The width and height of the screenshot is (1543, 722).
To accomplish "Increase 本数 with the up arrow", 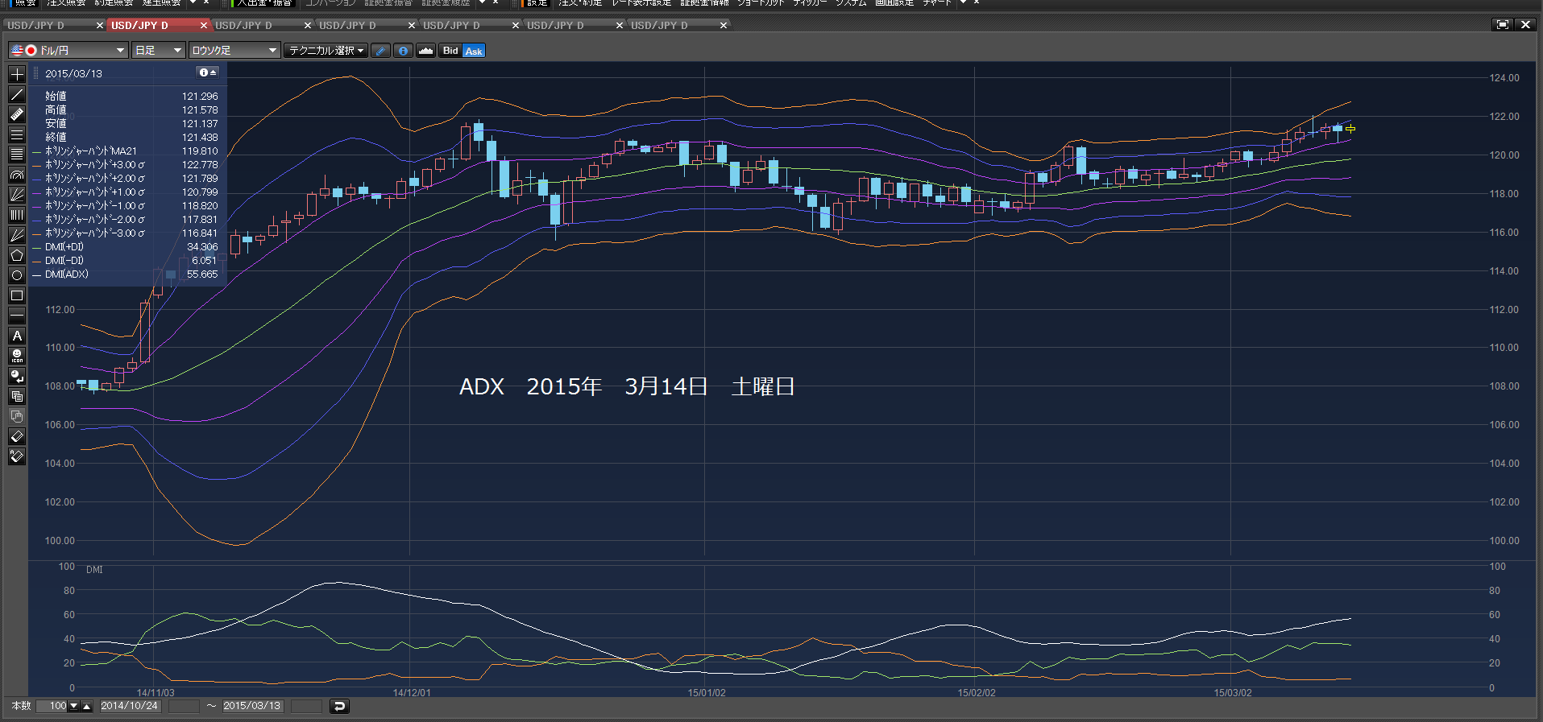I will pos(87,706).
